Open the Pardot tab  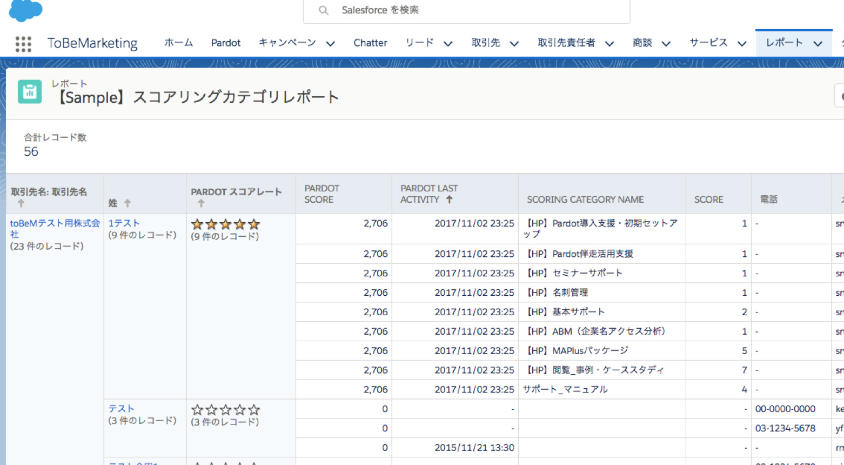(226, 43)
